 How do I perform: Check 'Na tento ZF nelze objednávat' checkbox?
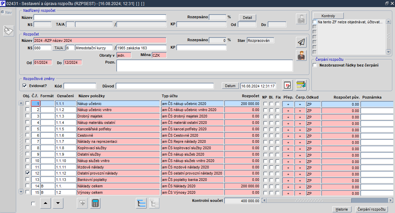tap(314, 22)
